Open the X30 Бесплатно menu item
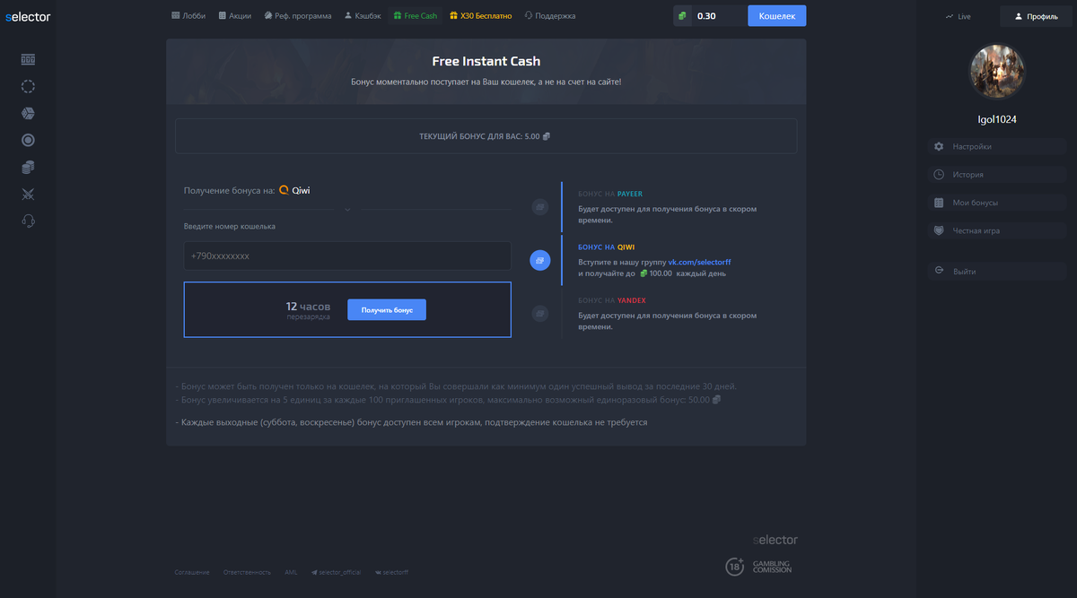1077x598 pixels. click(480, 16)
